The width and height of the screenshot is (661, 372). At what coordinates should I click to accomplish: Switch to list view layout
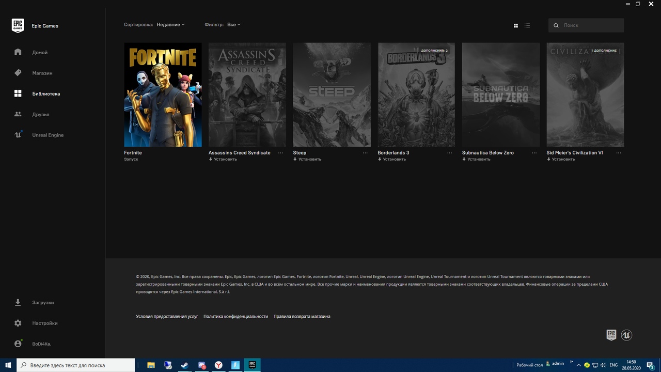coord(527,25)
